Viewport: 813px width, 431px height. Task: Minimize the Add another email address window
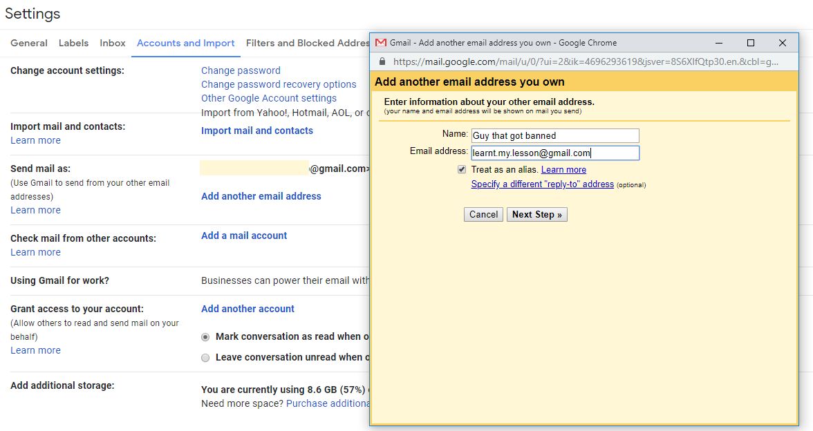719,43
